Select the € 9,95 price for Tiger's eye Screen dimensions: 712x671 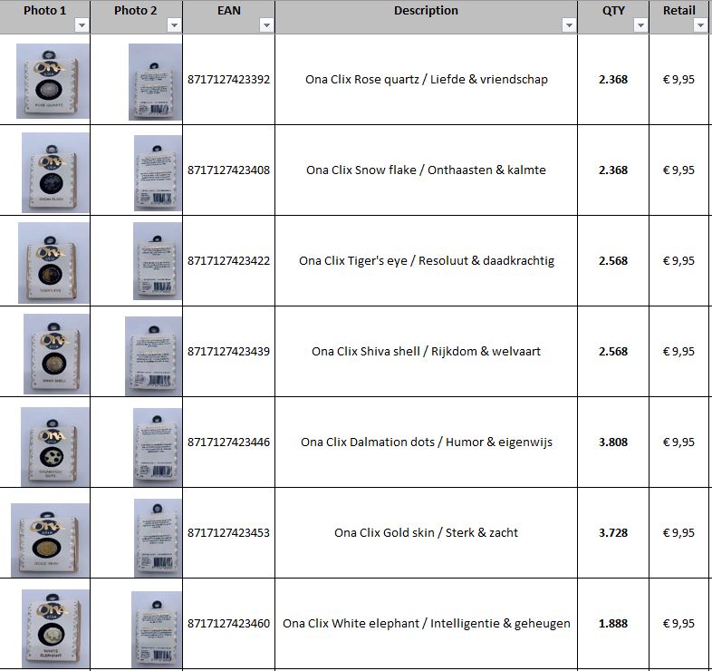678,260
